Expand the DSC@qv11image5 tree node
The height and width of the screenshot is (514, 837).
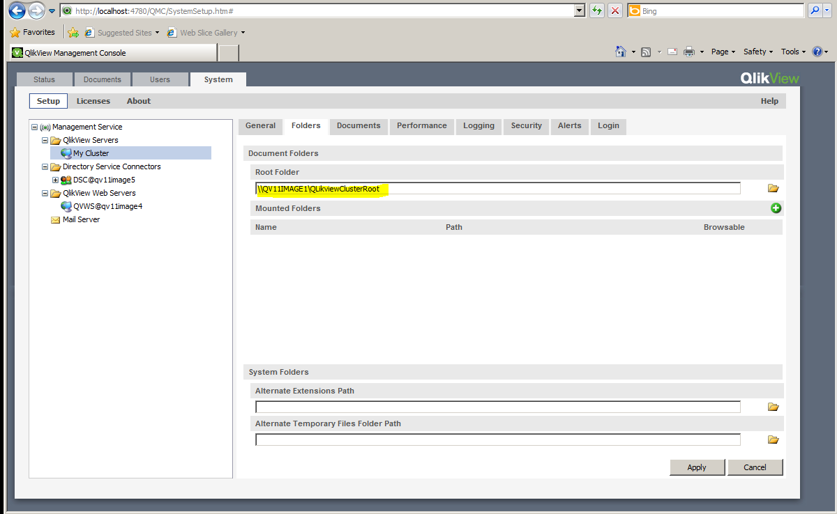(x=55, y=179)
